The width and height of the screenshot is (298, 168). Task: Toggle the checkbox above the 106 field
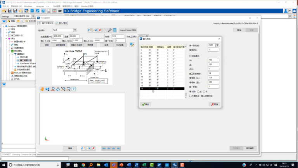(x=191, y=56)
